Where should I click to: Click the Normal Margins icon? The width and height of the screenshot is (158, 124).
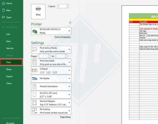click(x=34, y=103)
